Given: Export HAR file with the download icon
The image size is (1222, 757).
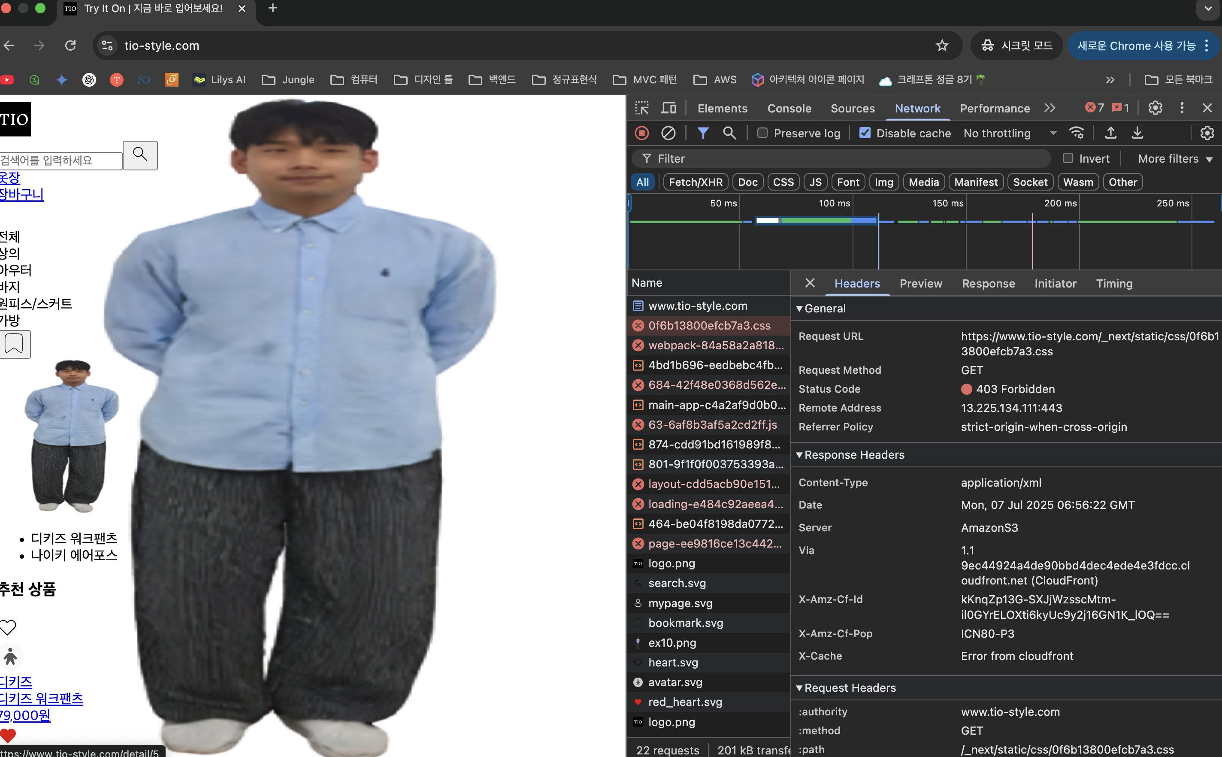Looking at the screenshot, I should 1138,133.
